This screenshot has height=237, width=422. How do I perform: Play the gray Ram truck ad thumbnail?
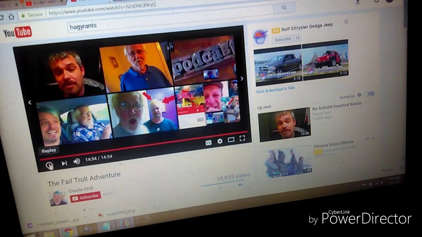(278, 66)
